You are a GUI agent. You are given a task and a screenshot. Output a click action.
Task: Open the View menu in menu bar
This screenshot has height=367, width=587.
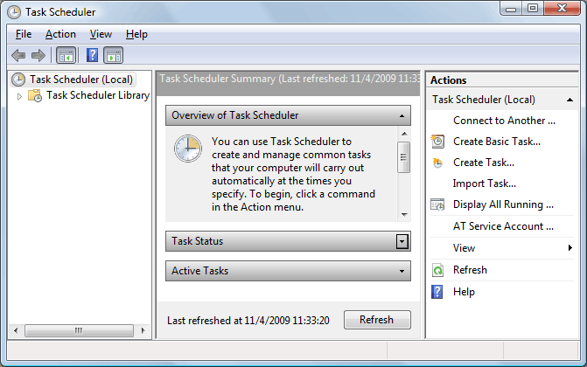coord(101,34)
